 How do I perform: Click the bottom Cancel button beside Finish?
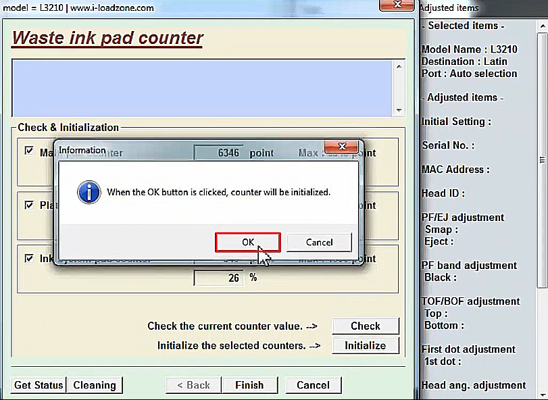(x=313, y=385)
